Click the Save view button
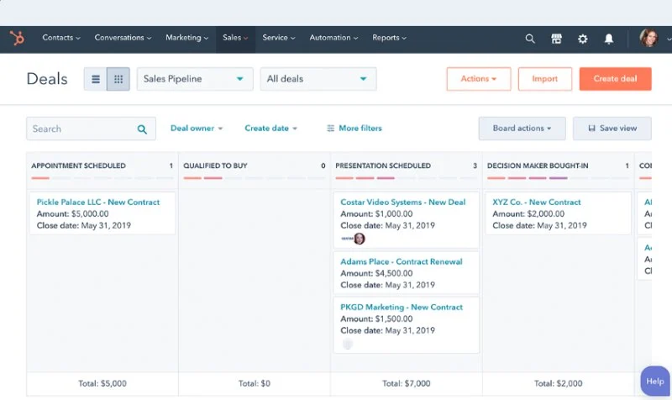This screenshot has width=672, height=400. [612, 129]
